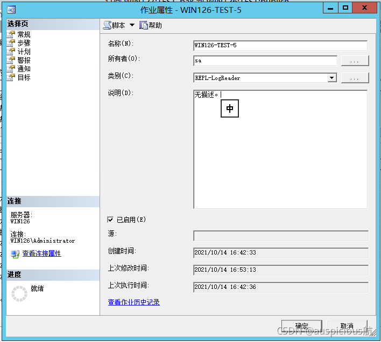Click the 通知 page icon
Viewport: 381px width, 342px height.
pyautogui.click(x=11, y=69)
